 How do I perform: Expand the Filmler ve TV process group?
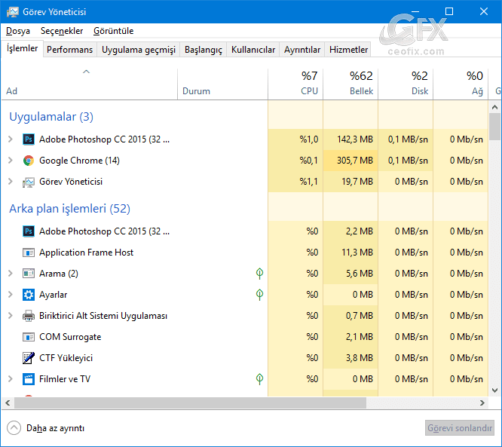[x=11, y=379]
